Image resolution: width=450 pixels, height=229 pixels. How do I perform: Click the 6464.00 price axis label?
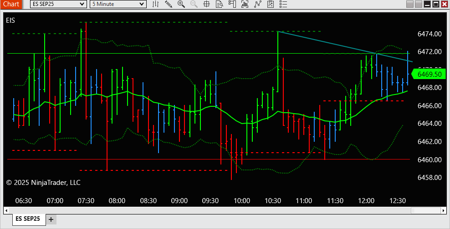coord(430,124)
